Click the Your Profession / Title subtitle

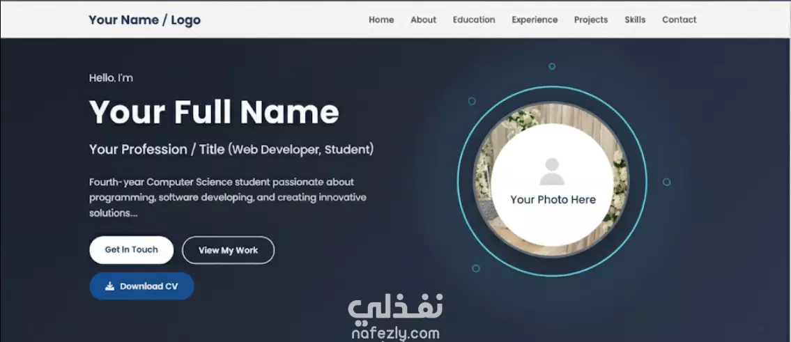point(231,150)
